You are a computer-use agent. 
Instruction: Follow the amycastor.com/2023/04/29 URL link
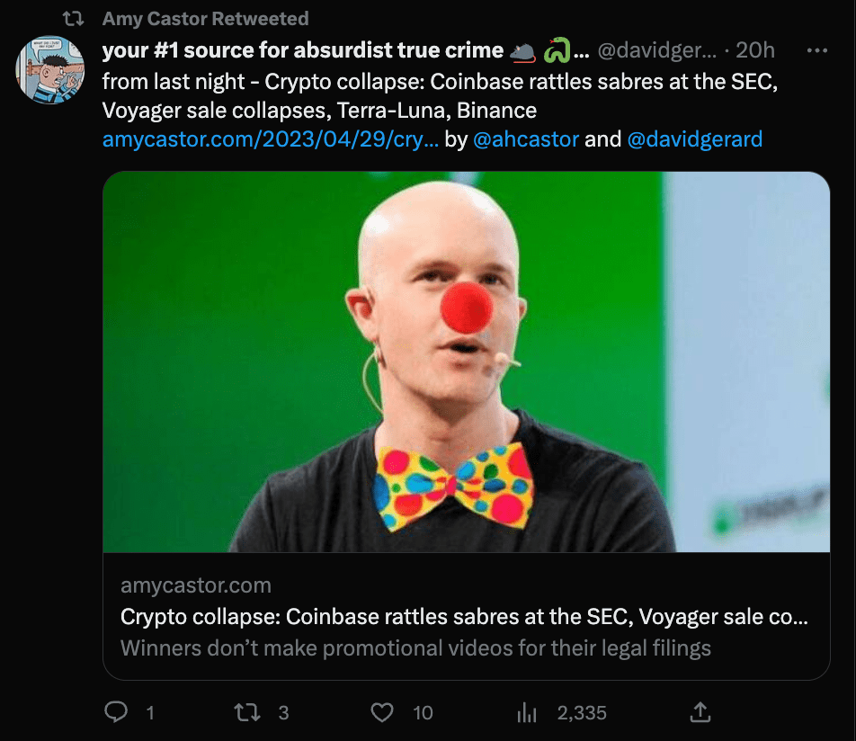pos(270,139)
